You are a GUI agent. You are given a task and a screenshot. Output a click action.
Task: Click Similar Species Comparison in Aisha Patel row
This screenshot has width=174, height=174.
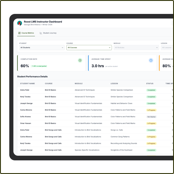[122, 90]
